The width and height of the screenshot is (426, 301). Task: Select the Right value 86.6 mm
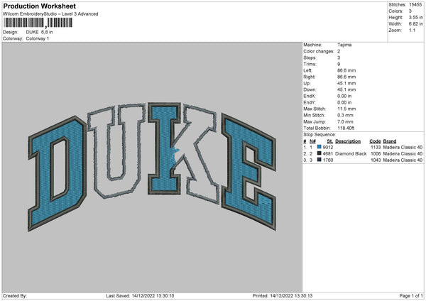(x=346, y=77)
